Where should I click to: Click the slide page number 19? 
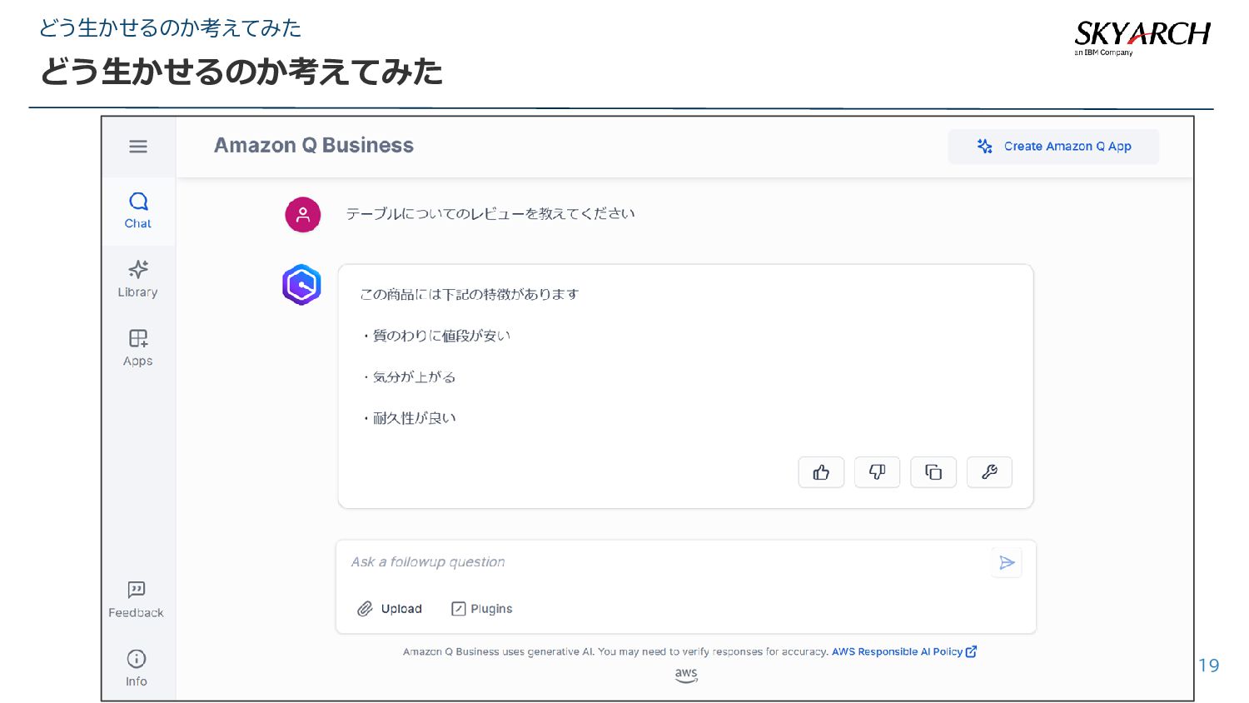pyautogui.click(x=1209, y=666)
